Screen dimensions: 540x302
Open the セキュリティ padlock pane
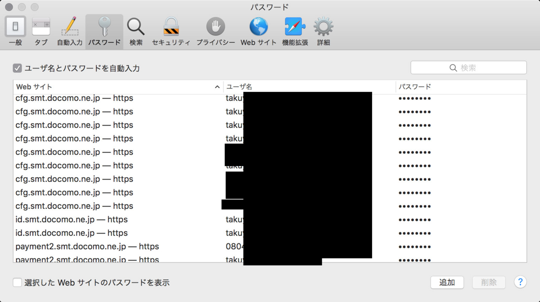pos(171,31)
